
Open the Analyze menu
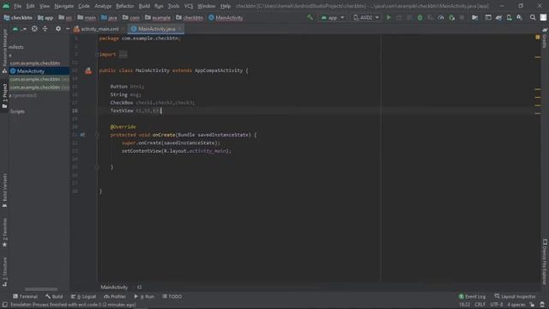click(x=103, y=6)
